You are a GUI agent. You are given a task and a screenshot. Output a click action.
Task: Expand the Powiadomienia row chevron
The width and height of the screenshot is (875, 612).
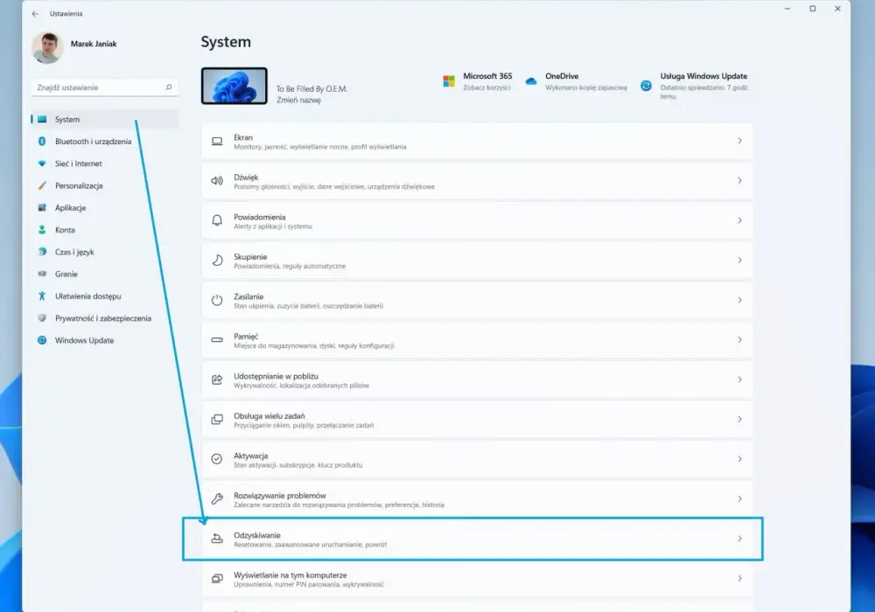739,220
